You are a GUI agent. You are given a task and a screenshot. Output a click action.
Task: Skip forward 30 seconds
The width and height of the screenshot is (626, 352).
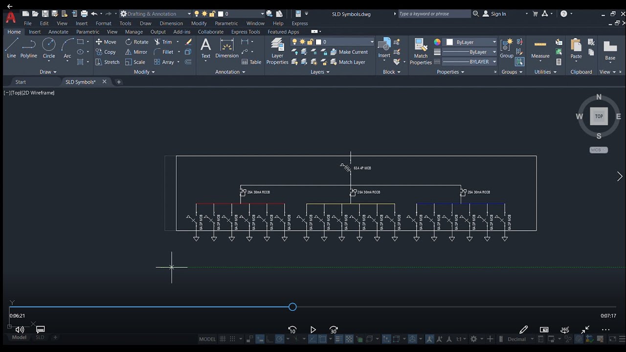[x=334, y=330]
